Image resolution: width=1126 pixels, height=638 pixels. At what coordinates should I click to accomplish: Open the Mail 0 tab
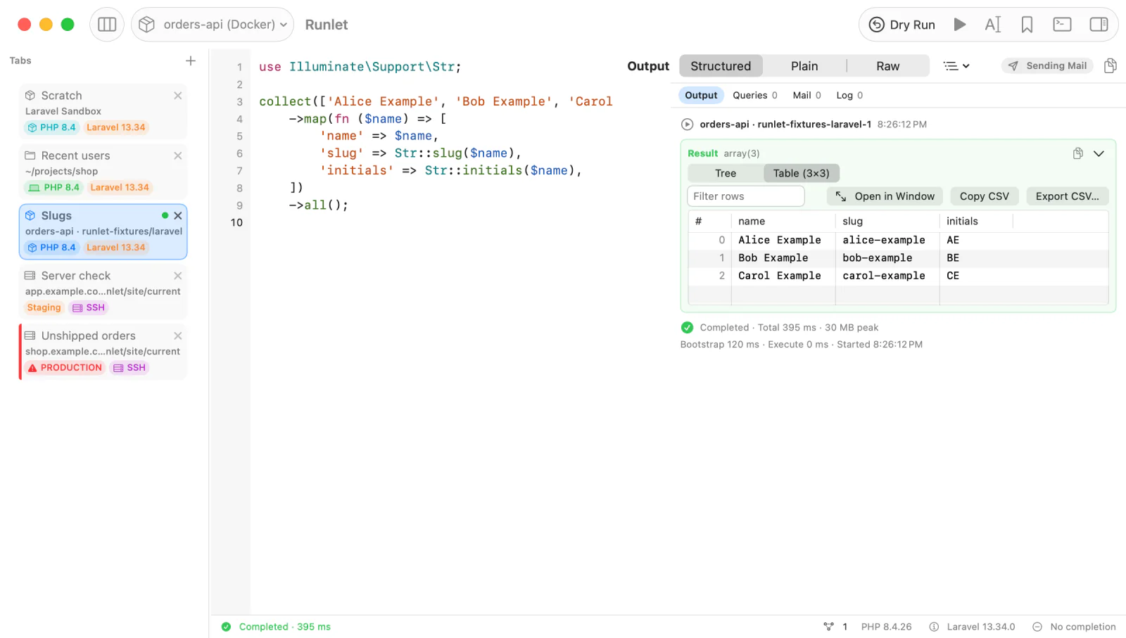(806, 95)
